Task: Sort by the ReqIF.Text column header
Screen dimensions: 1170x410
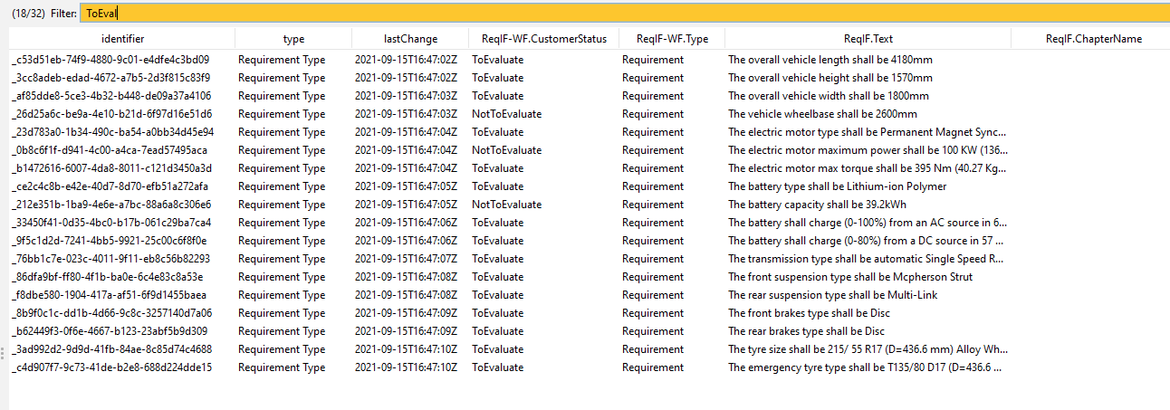Action: click(868, 39)
